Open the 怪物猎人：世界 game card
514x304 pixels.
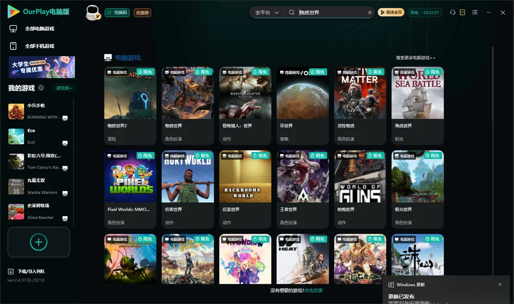[245, 106]
